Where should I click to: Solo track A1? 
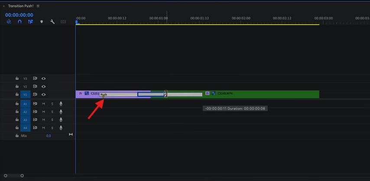click(x=52, y=104)
